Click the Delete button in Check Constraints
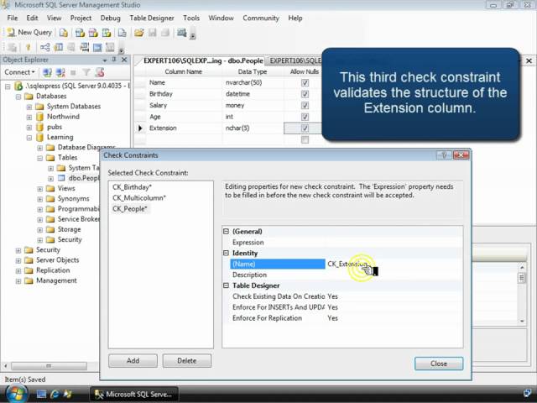 tap(187, 360)
